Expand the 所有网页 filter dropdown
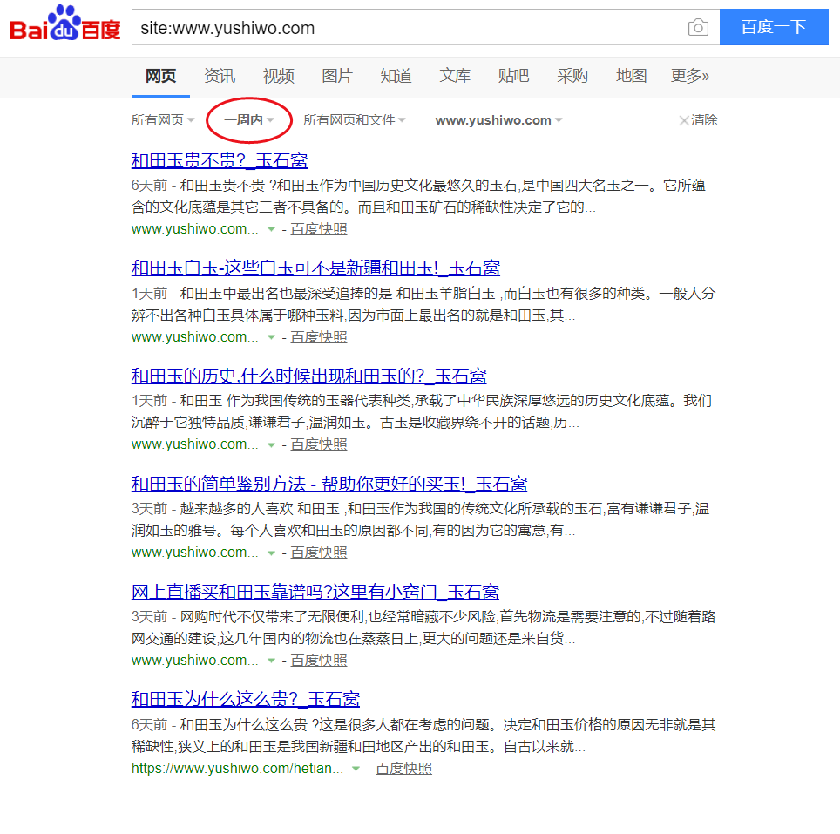840x834 pixels. [163, 120]
